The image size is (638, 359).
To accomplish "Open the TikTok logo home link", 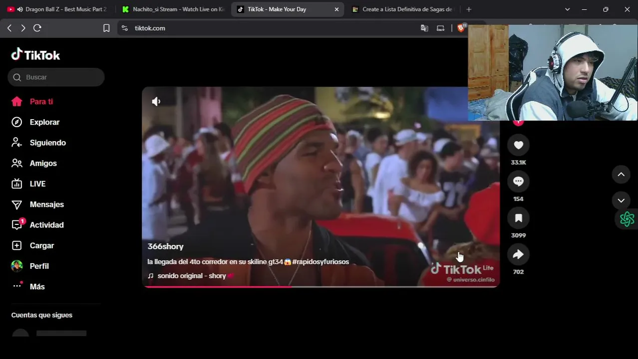I will pyautogui.click(x=35, y=55).
